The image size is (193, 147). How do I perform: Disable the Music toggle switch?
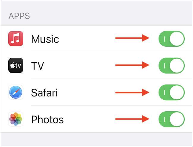[172, 39]
